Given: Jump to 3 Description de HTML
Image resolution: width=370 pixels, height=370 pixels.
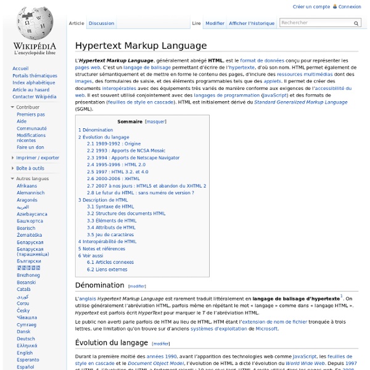Looking at the screenshot, I should pyautogui.click(x=103, y=200).
